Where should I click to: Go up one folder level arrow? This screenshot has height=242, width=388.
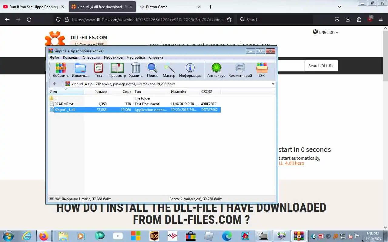(x=55, y=84)
